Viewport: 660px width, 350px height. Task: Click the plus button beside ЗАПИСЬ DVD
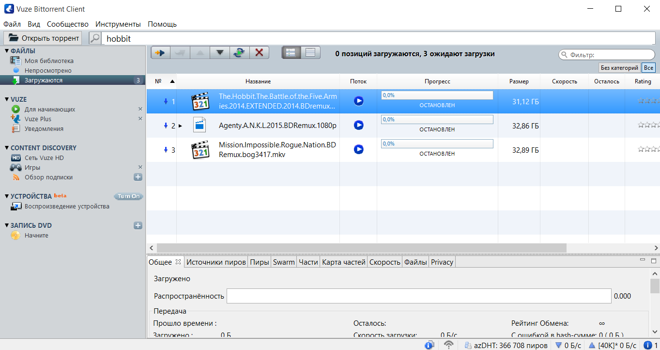pos(138,225)
